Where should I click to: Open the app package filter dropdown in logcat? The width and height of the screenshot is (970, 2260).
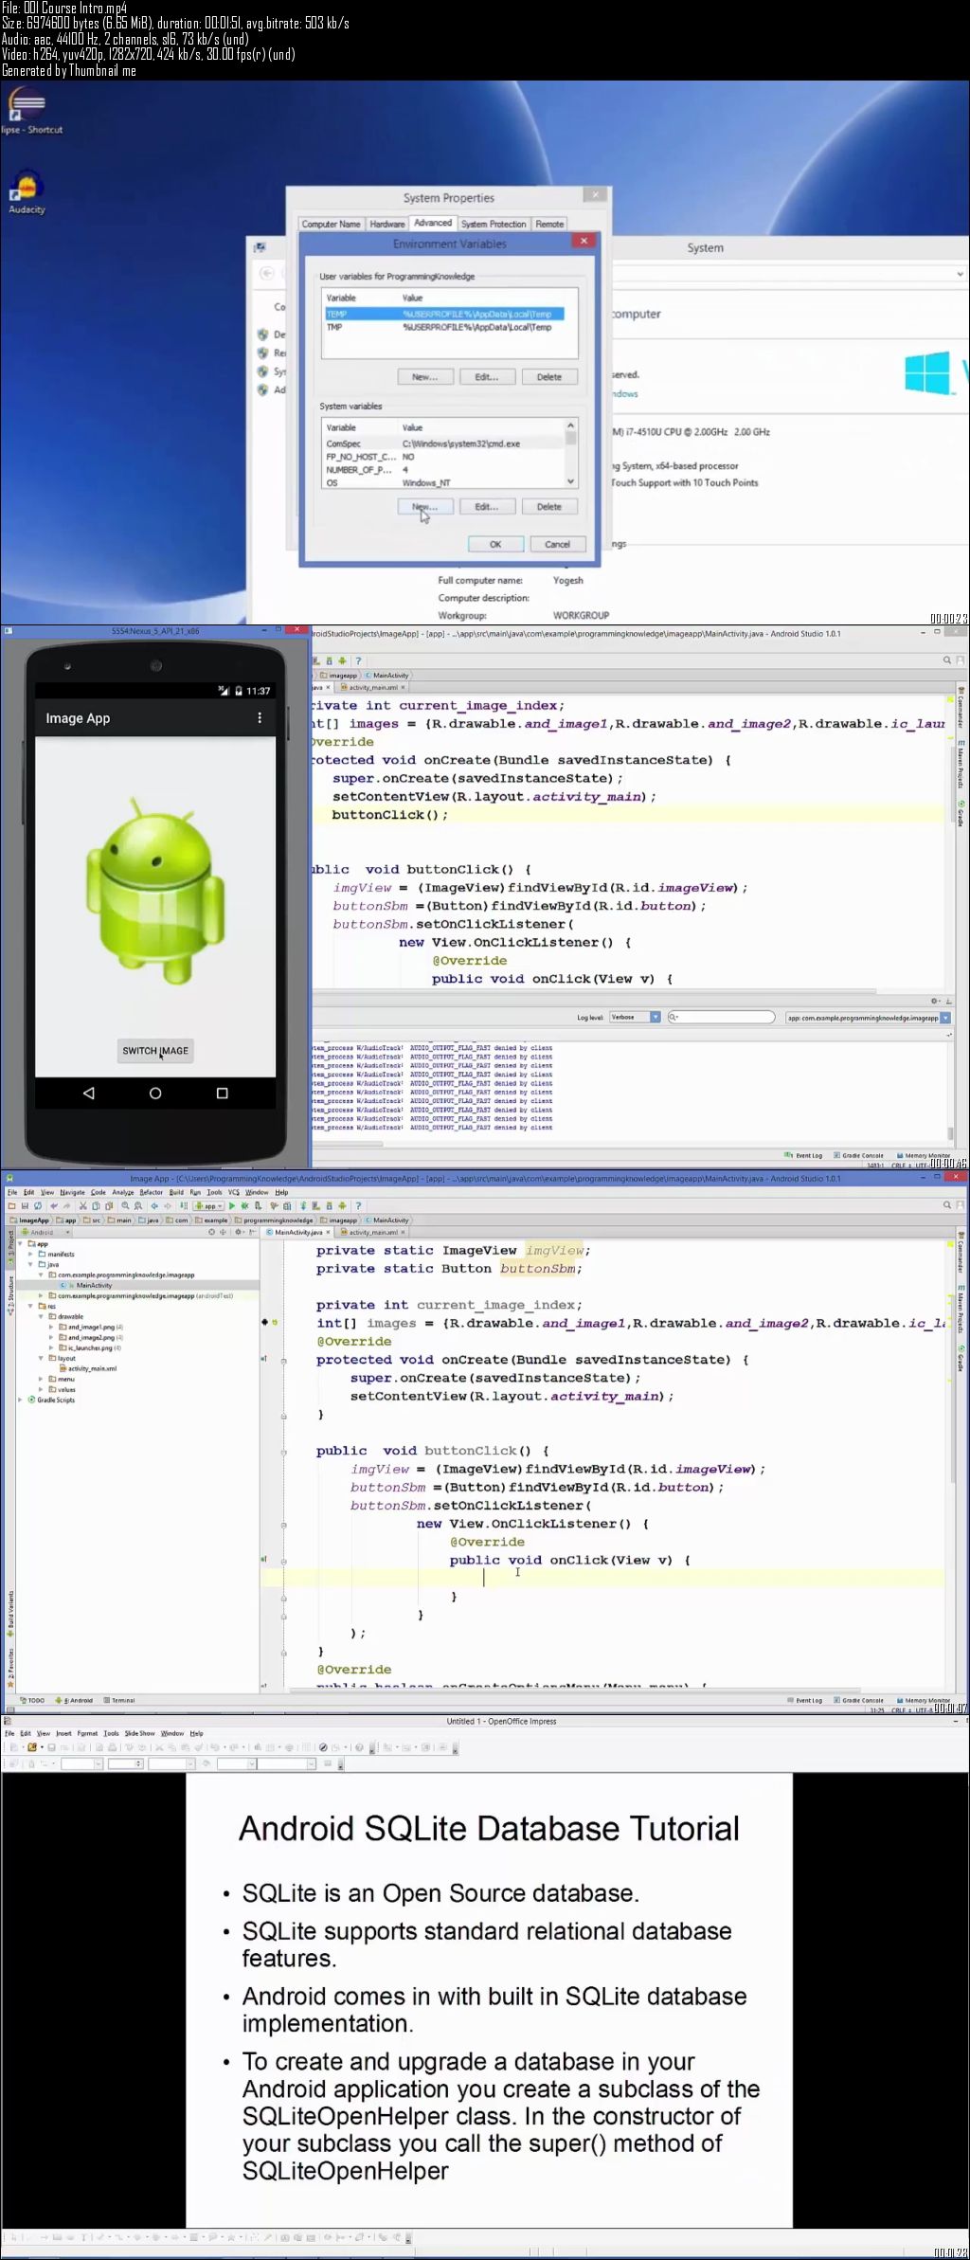click(x=868, y=1018)
